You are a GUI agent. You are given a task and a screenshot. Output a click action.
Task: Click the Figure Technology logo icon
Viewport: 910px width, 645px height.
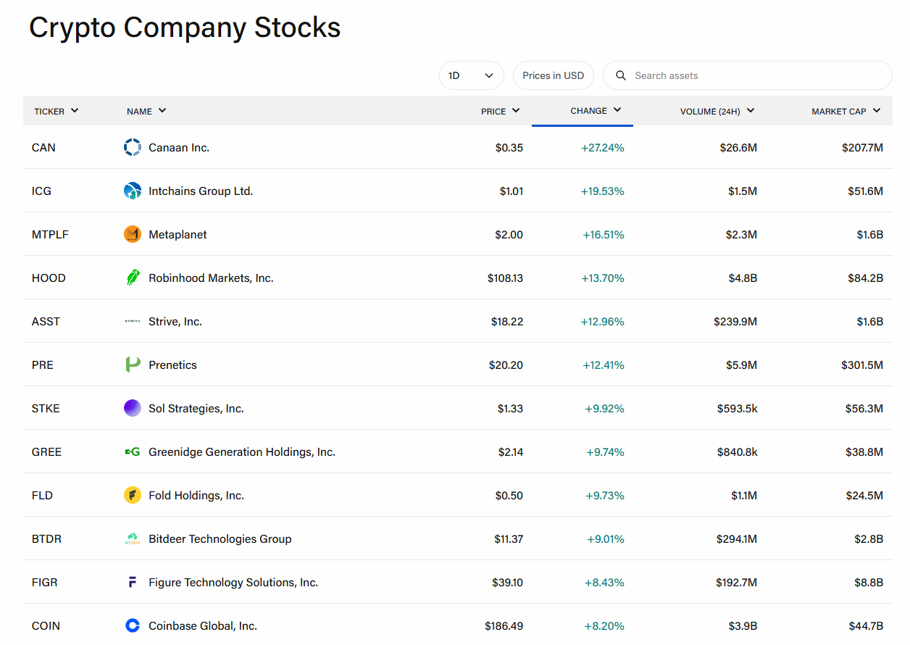pos(133,583)
